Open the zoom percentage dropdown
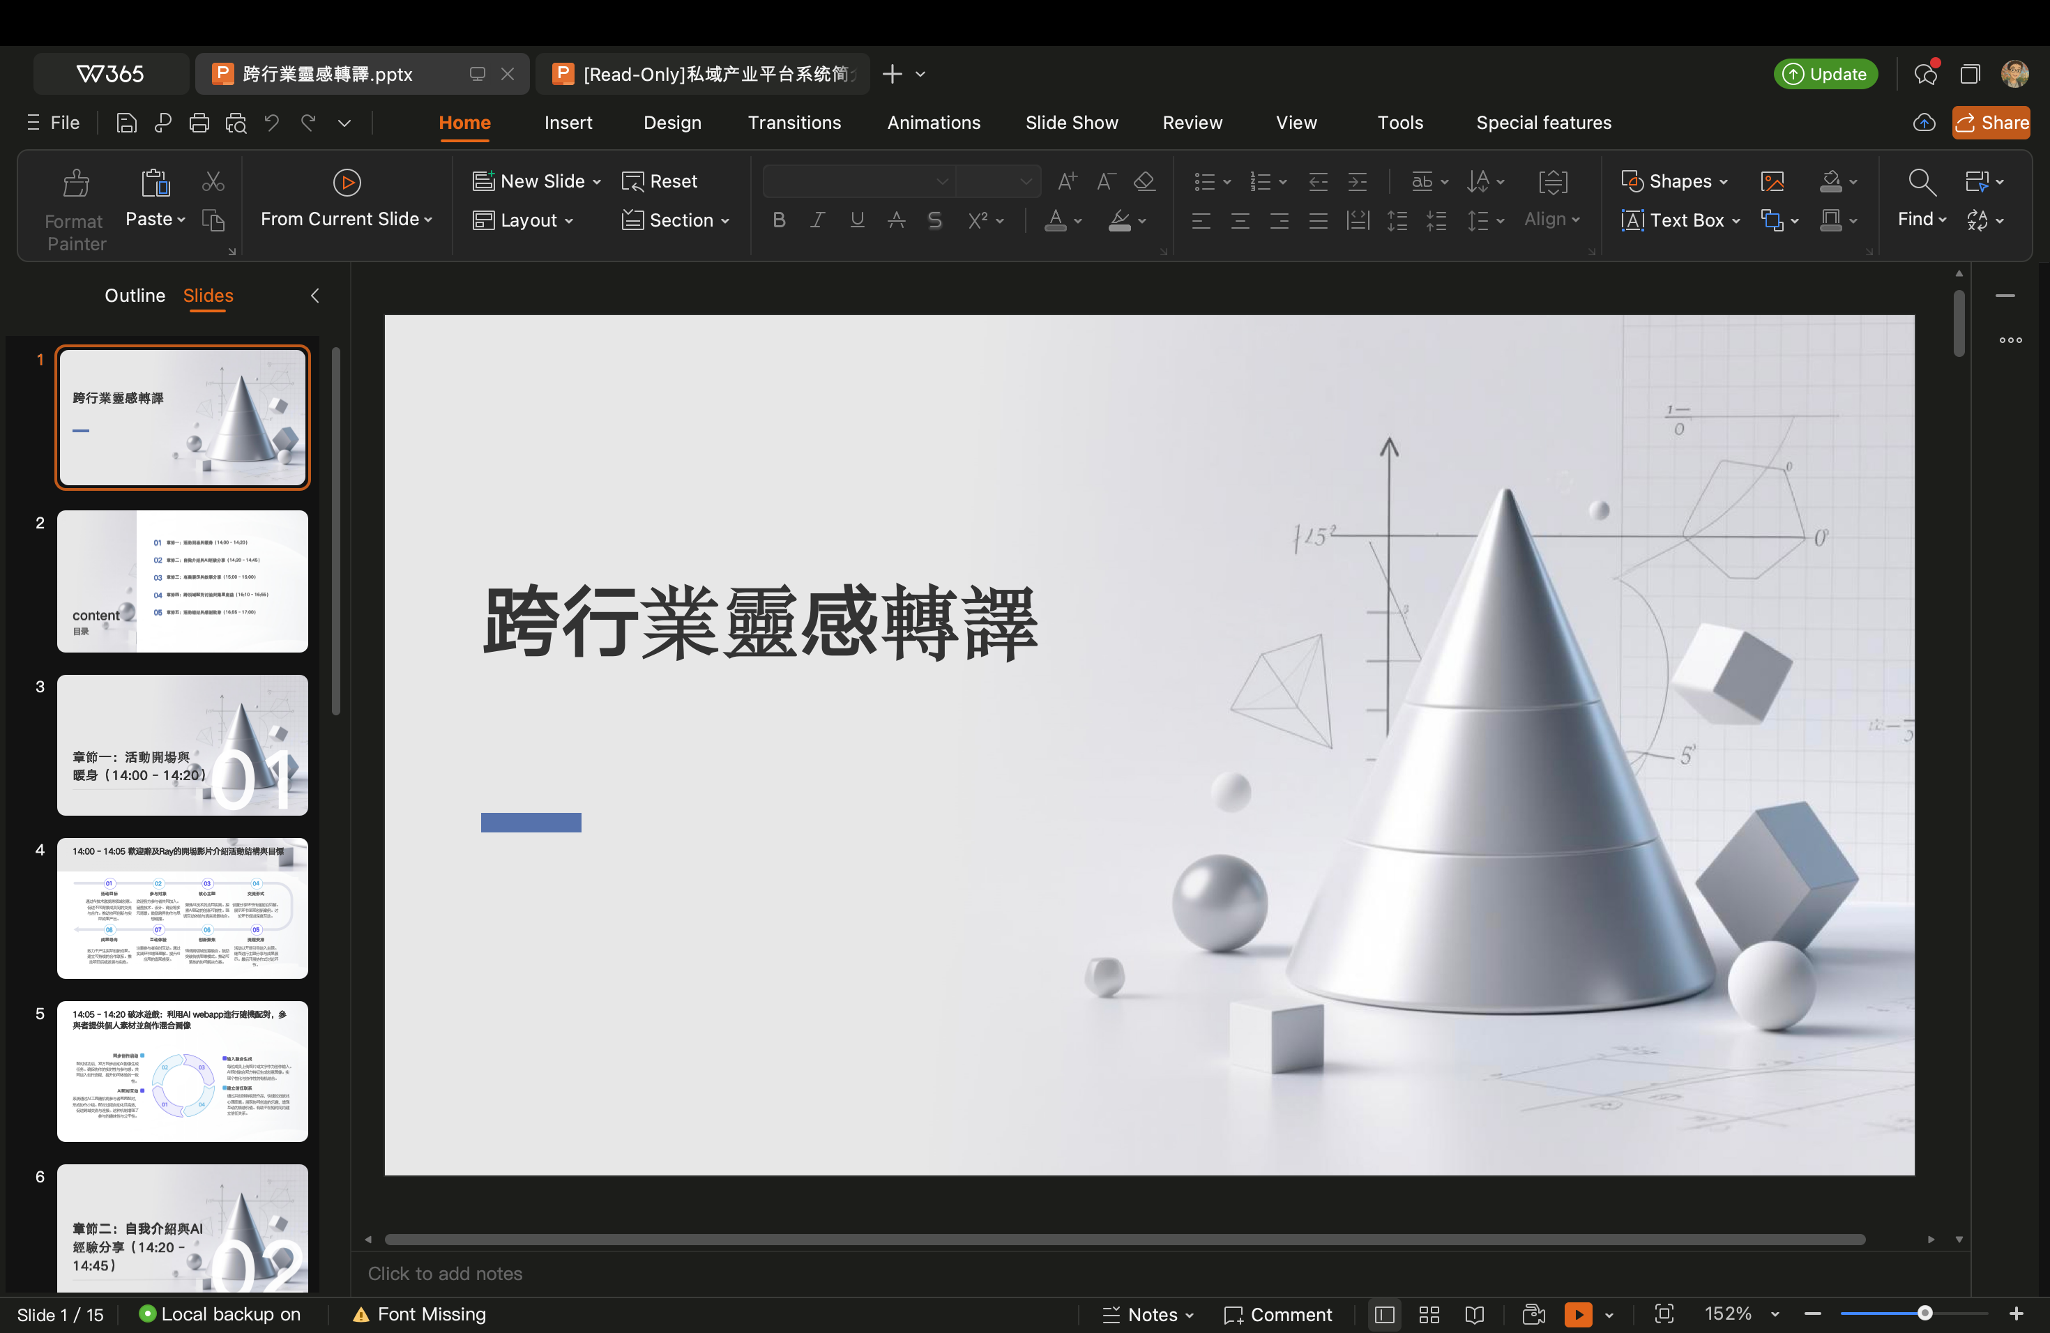This screenshot has height=1333, width=2050. (1775, 1314)
